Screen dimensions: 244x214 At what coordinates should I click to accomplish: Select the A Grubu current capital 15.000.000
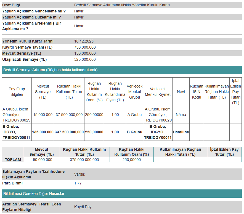(x=43, y=115)
